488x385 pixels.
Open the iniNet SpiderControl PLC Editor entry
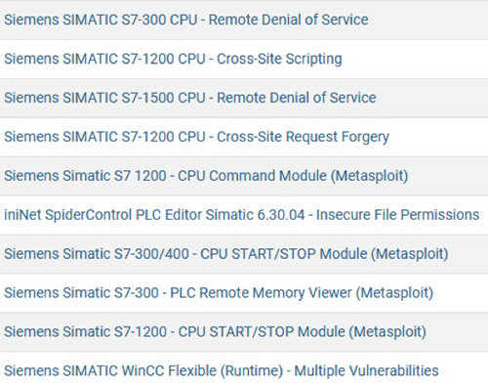[x=242, y=215]
